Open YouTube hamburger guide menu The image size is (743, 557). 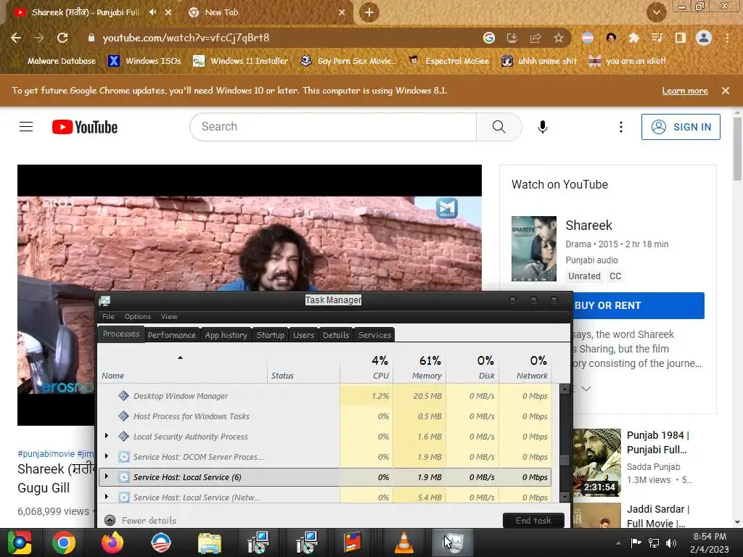(x=26, y=127)
